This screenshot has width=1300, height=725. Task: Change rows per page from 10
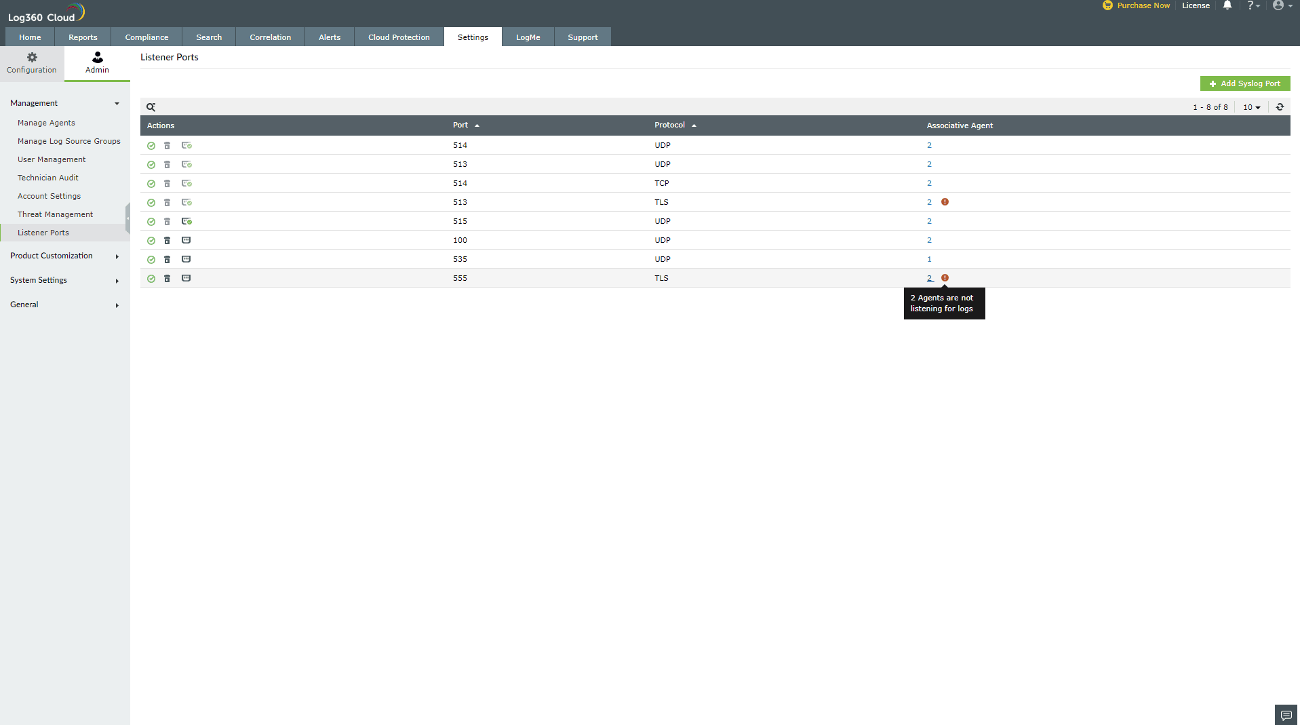coord(1251,107)
